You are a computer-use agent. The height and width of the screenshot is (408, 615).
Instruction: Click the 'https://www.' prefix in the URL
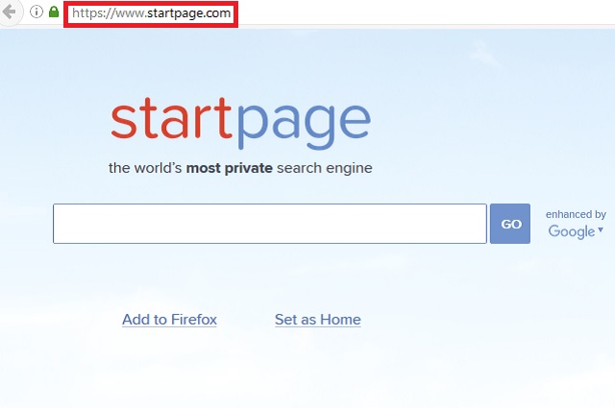click(110, 13)
